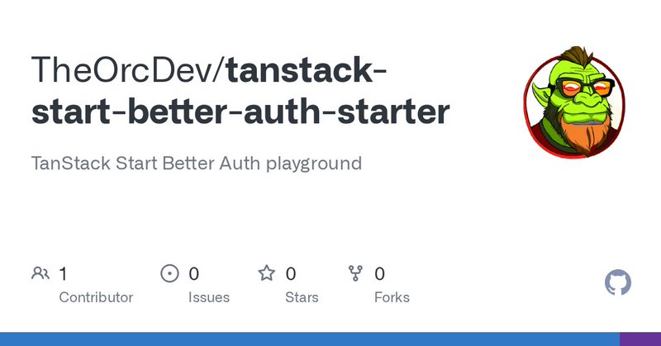661x346 pixels.
Task: Click the "Issues" label
Action: (x=209, y=297)
